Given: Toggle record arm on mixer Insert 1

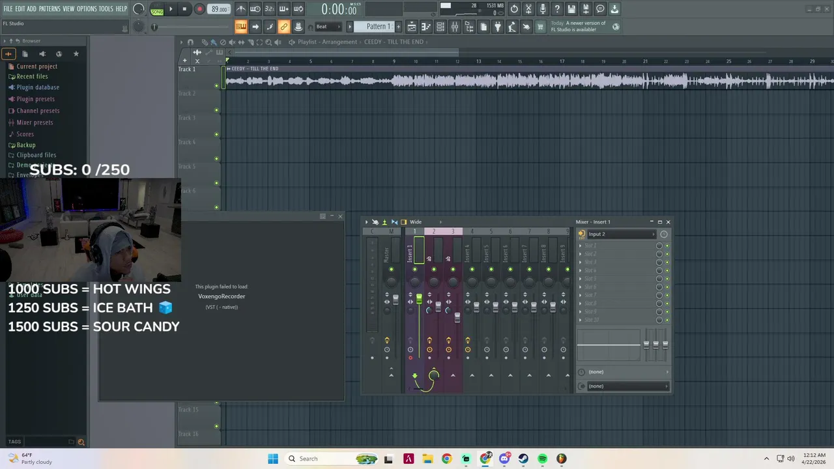Looking at the screenshot, I should coord(410,358).
